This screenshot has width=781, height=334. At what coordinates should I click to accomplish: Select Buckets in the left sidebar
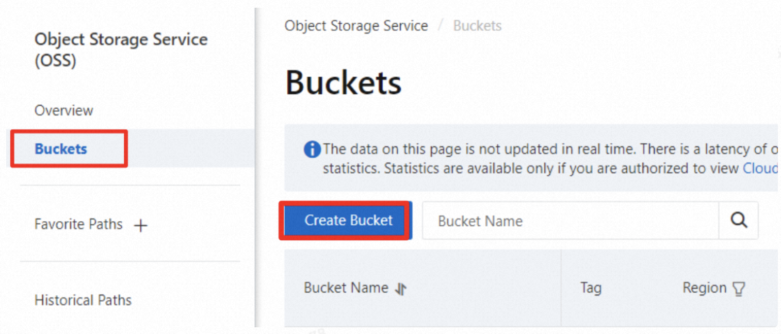(x=60, y=148)
